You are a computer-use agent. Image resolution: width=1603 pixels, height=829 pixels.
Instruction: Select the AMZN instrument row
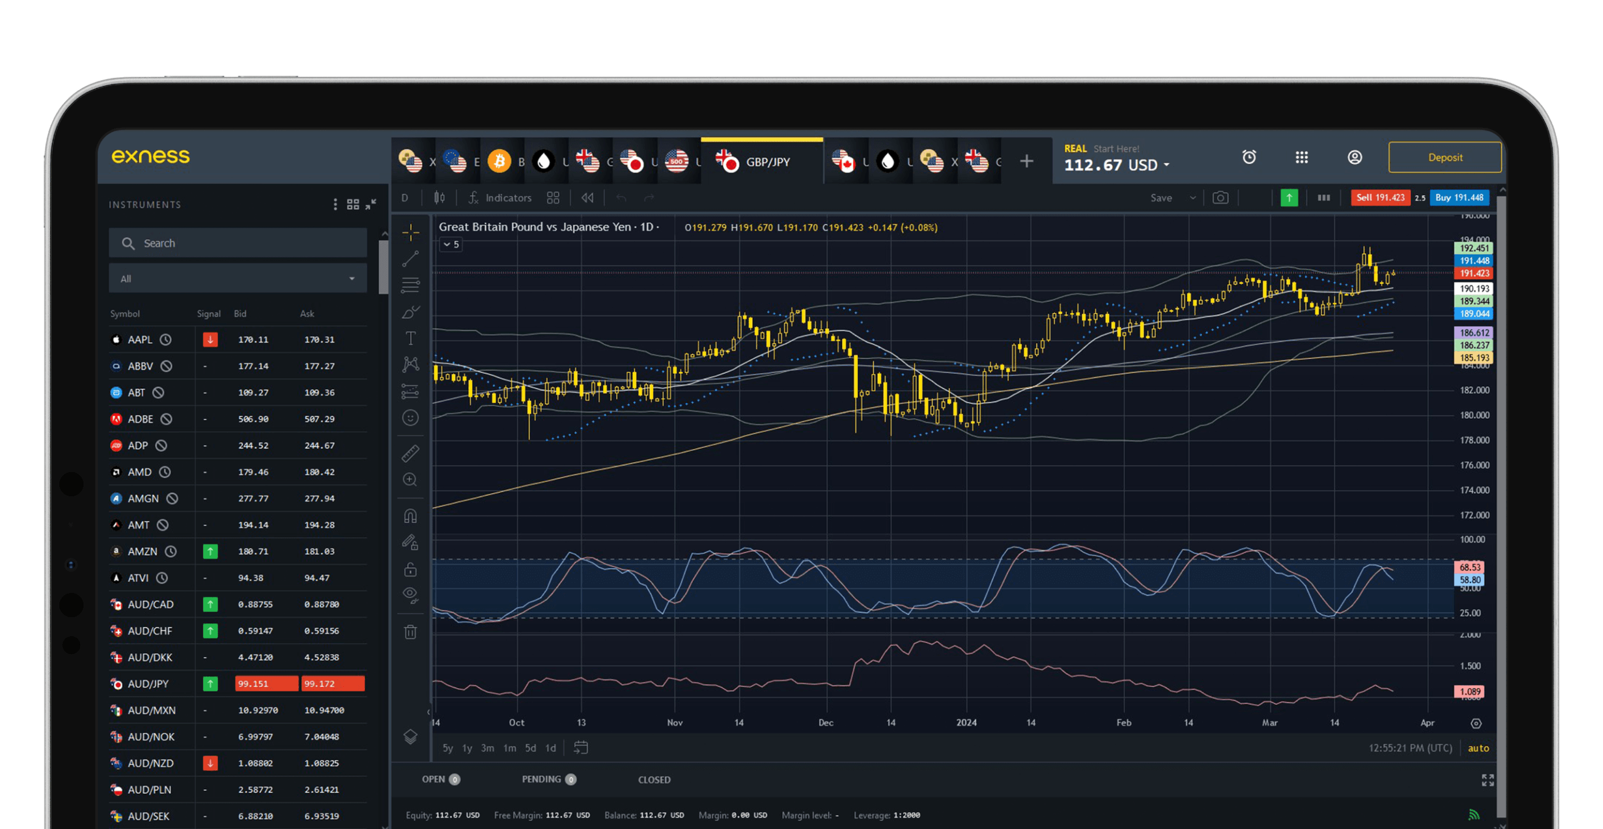click(x=238, y=552)
